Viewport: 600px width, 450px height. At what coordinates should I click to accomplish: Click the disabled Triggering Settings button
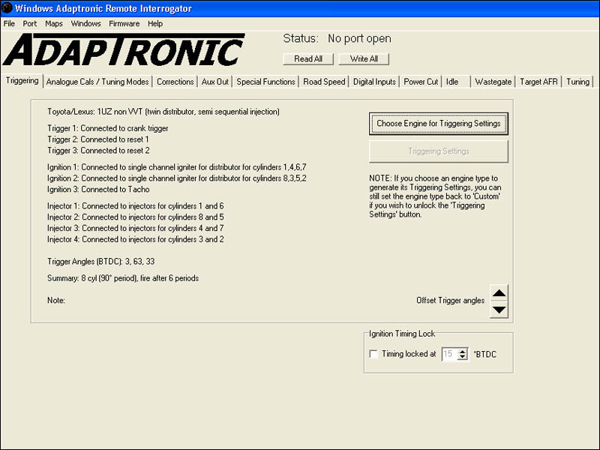click(439, 151)
